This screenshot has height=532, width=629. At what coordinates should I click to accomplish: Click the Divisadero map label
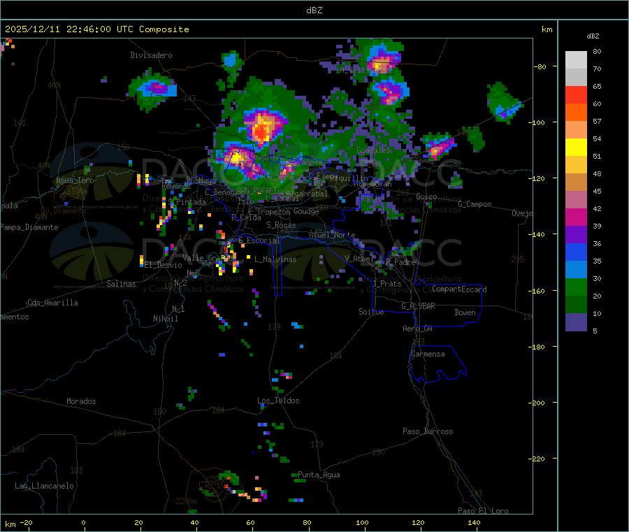(x=151, y=55)
